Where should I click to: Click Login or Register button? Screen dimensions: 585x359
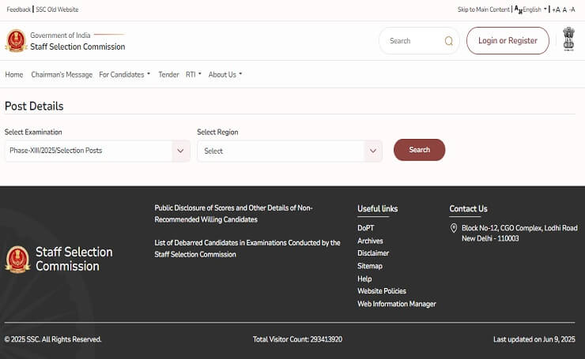[x=508, y=40]
